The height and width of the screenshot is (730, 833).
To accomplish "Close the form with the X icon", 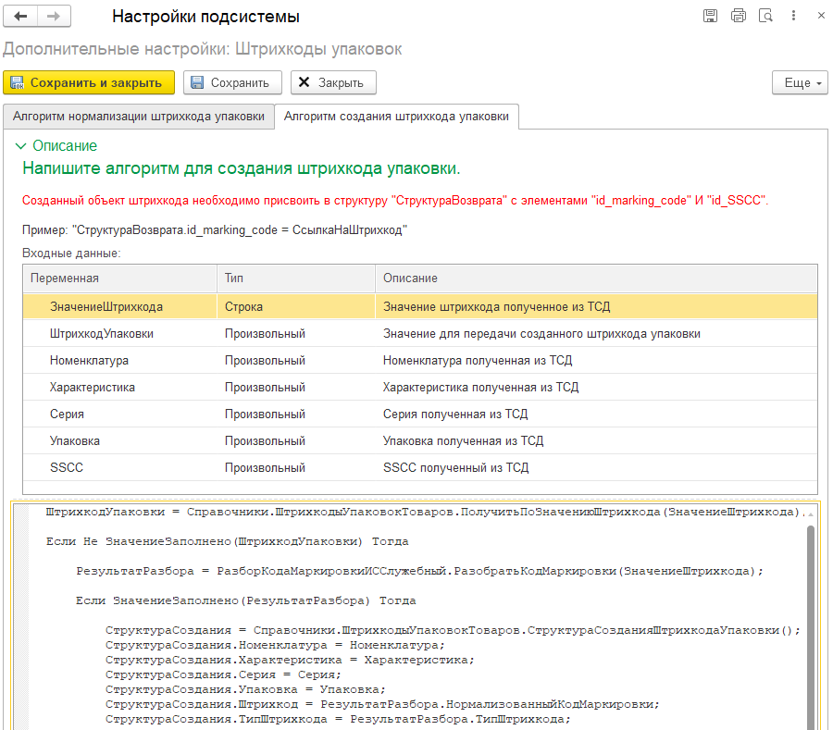I will pyautogui.click(x=821, y=16).
